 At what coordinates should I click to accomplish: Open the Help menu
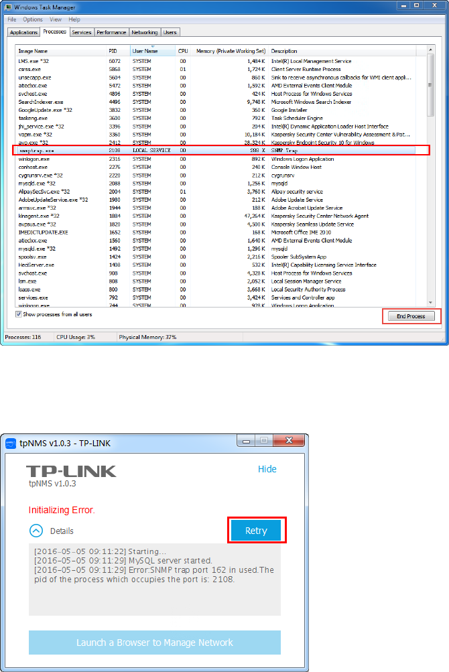click(74, 19)
